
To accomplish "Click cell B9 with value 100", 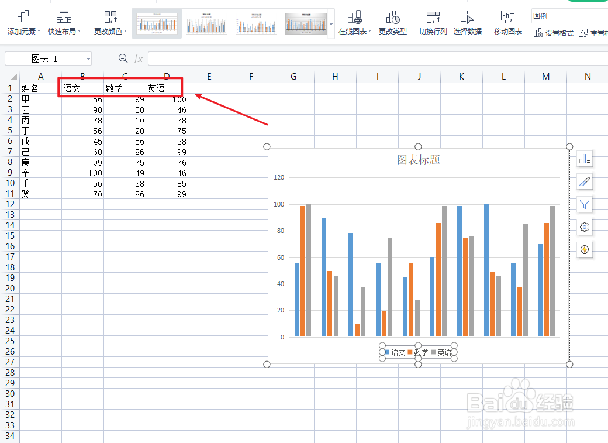I will [82, 173].
